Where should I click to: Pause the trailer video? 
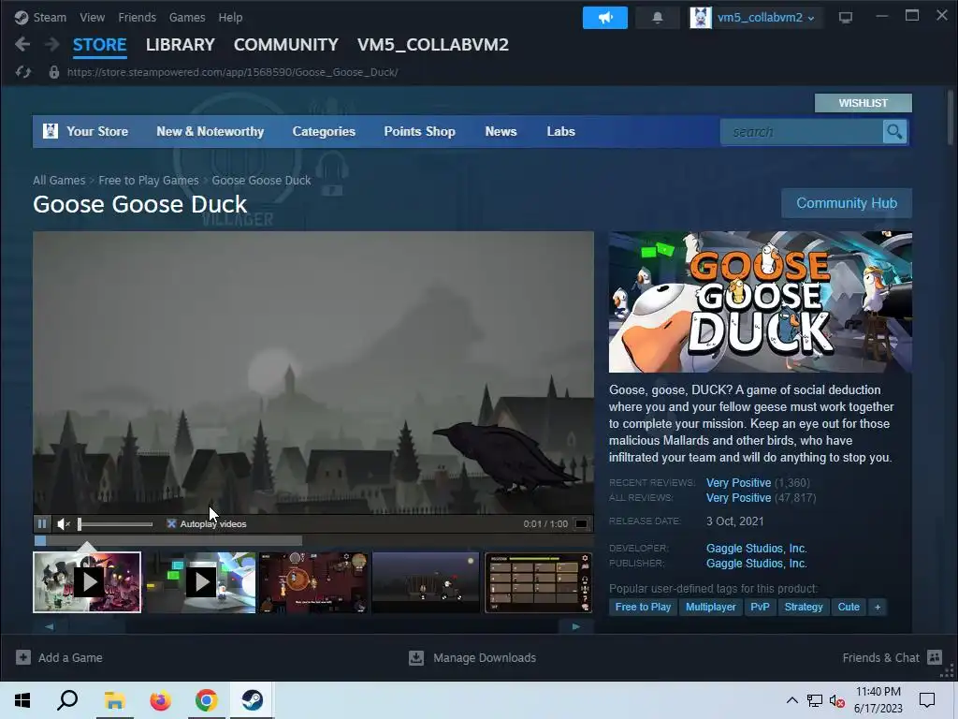(41, 524)
